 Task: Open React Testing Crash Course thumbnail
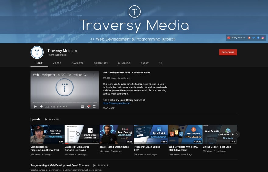click(x=116, y=134)
